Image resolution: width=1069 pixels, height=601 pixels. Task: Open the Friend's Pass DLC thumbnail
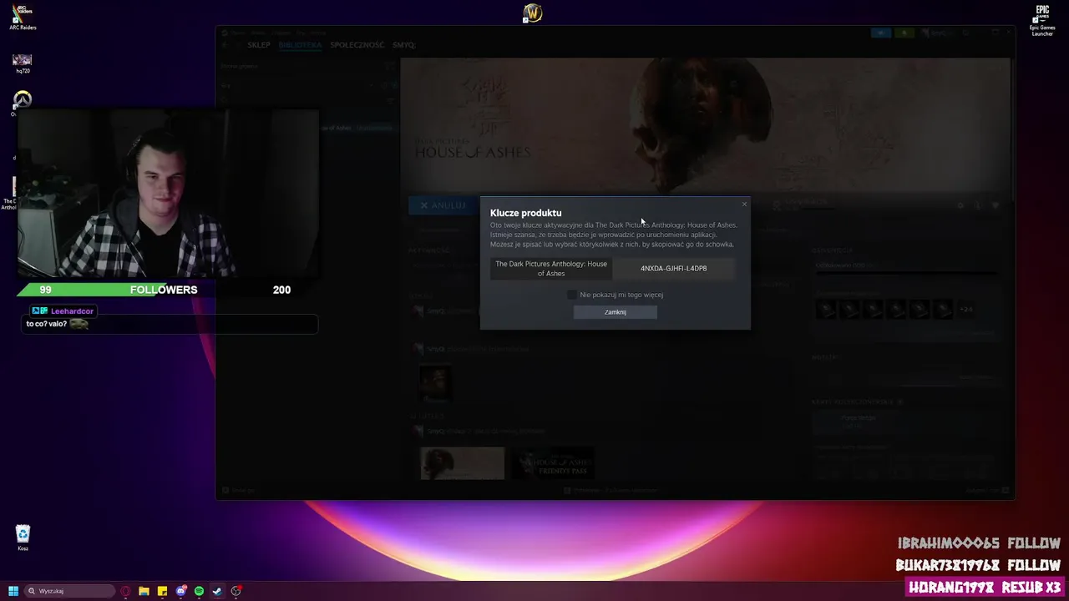coord(553,463)
